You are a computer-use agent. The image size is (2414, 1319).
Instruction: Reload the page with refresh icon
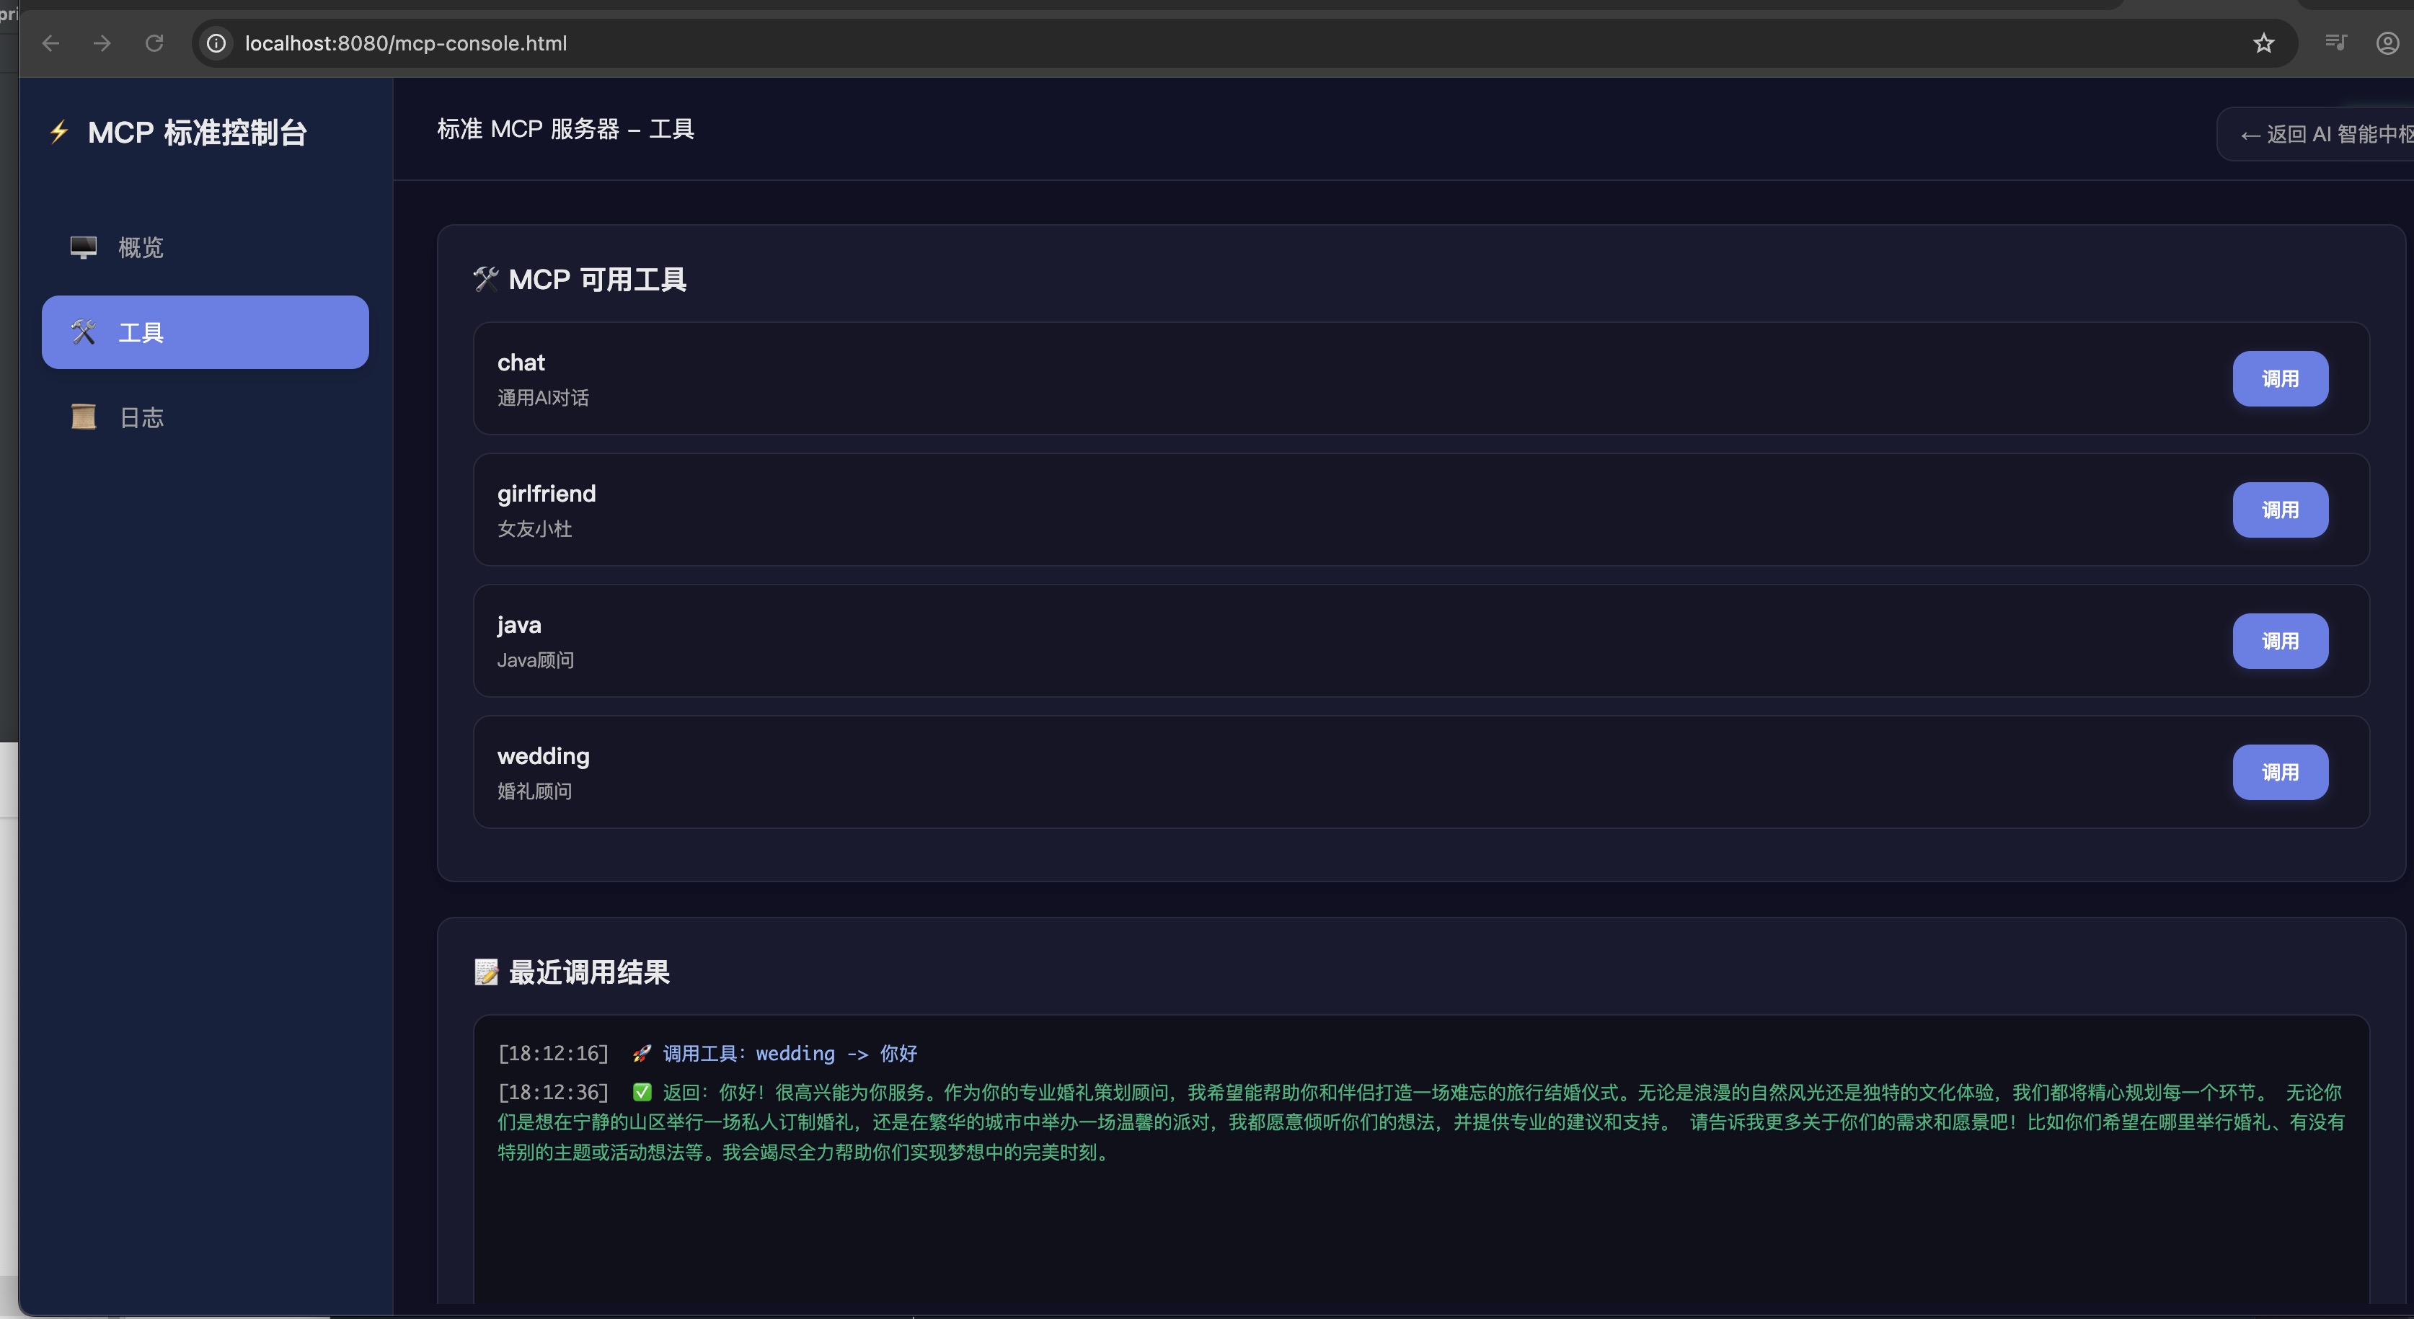[154, 43]
